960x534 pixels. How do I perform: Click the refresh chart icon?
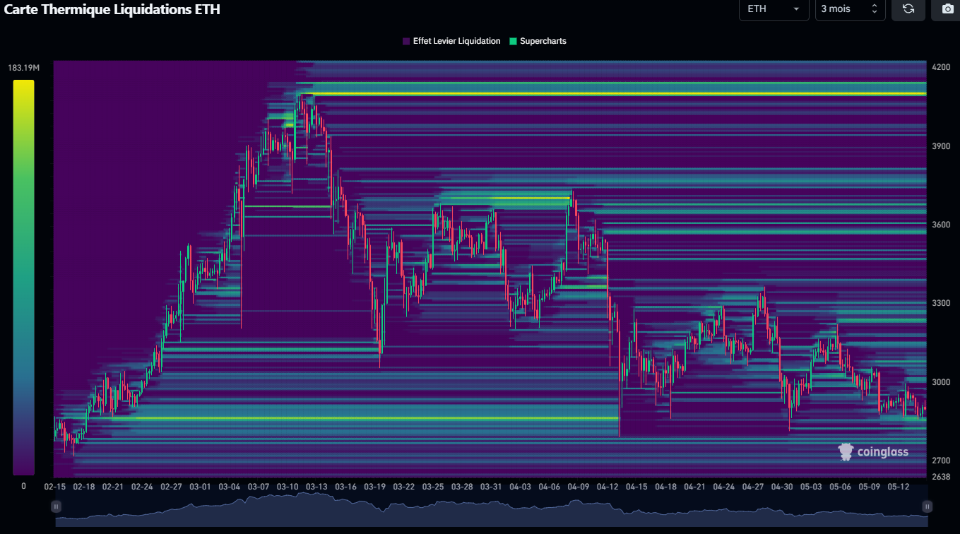click(908, 10)
